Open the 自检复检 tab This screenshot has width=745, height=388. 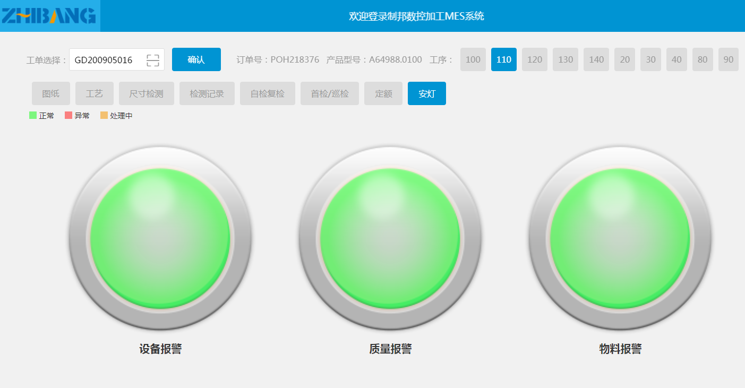coord(268,93)
